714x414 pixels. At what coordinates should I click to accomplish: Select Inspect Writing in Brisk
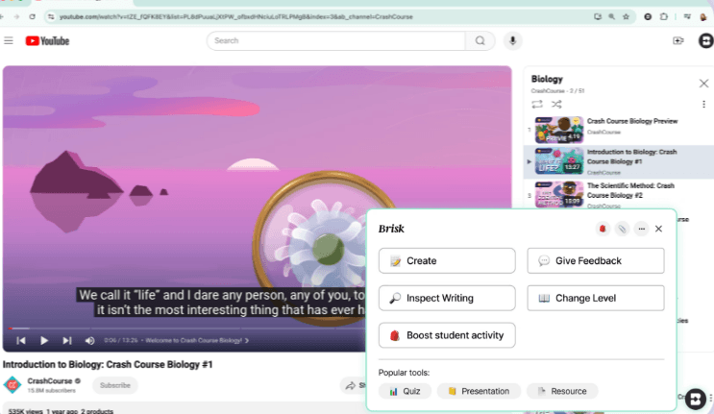pyautogui.click(x=447, y=298)
